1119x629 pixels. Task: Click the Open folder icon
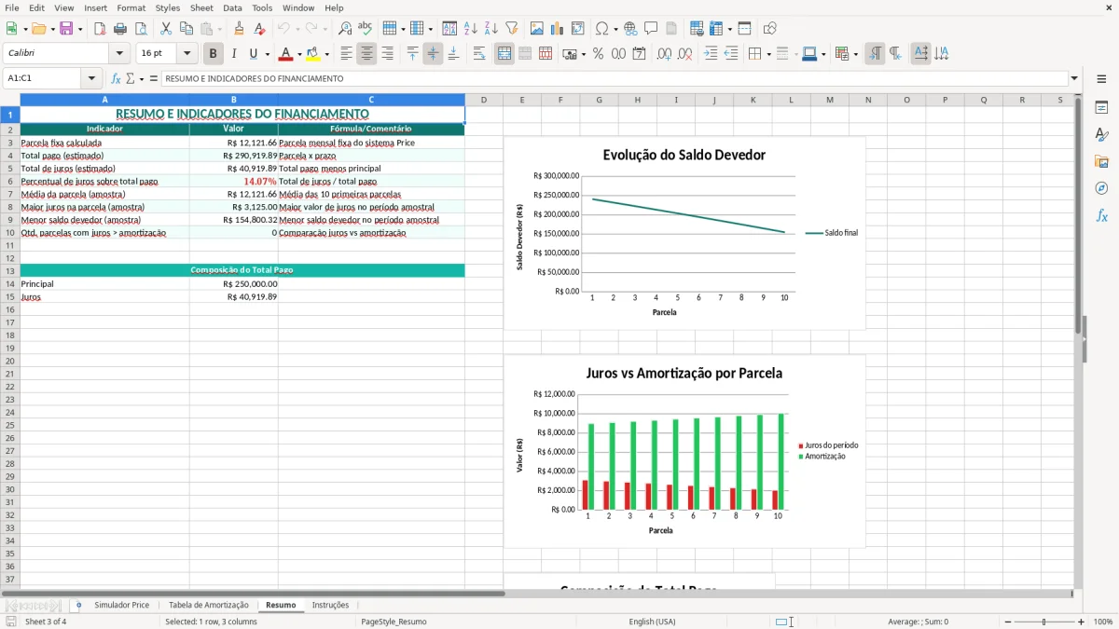(37, 29)
